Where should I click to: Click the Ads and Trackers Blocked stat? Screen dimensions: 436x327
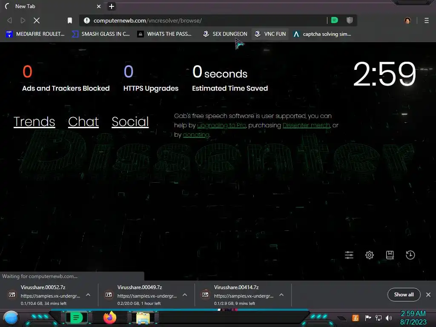coord(66,78)
